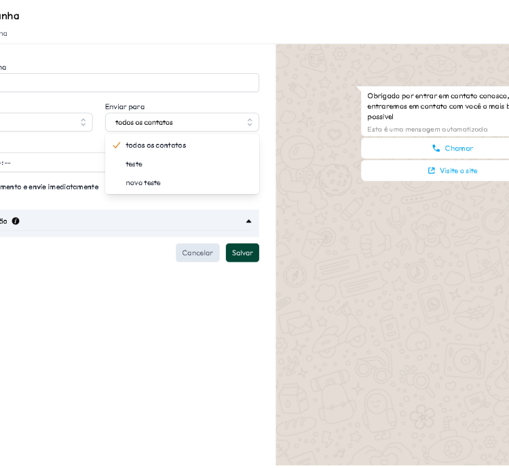Viewport: 509px width, 468px height.
Task: Click the 'Enviar para' field label
Action: [125, 107]
